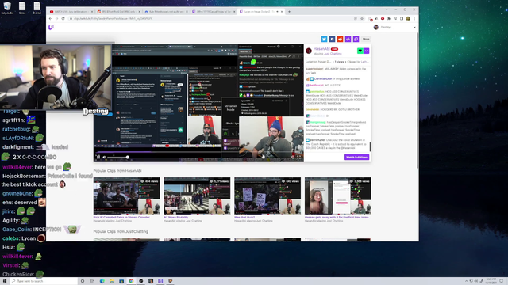The image size is (508, 285).
Task: Open Chrome from the Windows taskbar
Action: (x=131, y=281)
